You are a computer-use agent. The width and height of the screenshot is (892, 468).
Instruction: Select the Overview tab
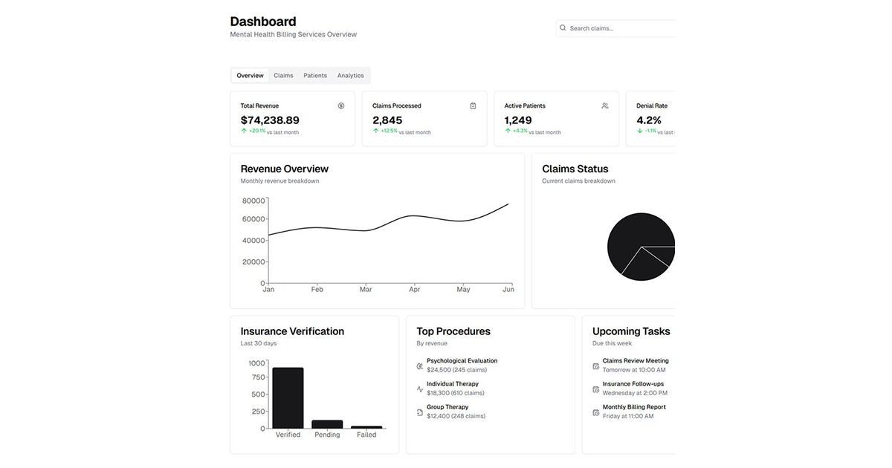[x=250, y=76]
